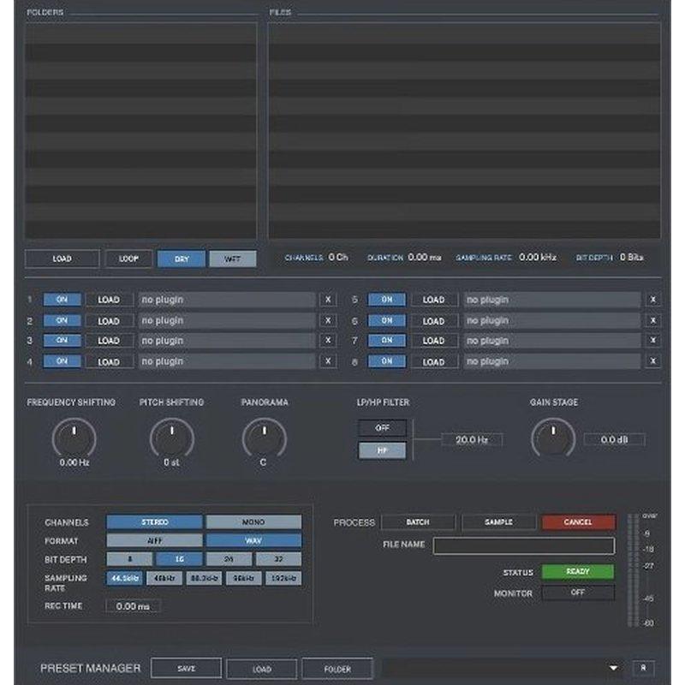
Task: Click the Frequency Shifting knob
Action: (x=74, y=438)
